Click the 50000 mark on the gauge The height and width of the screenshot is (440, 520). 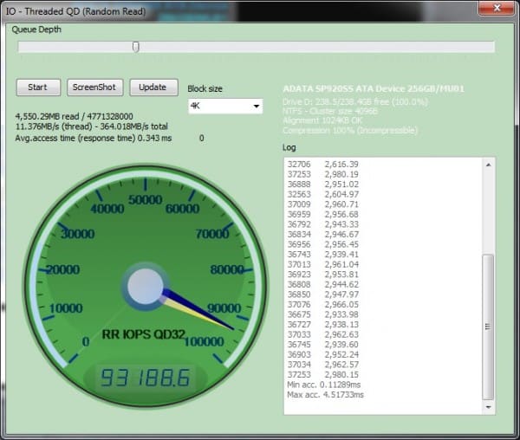146,200
